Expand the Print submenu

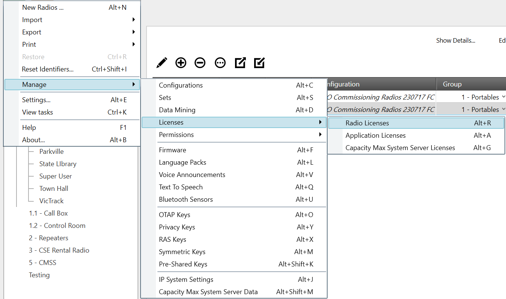72,45
